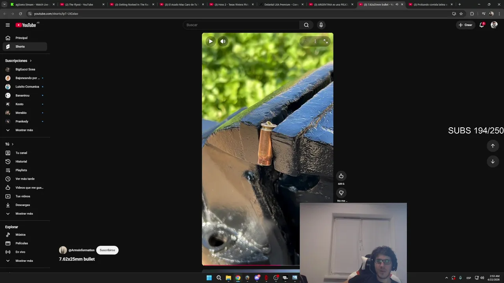Expand the Suscripciones section chevron
The image size is (504, 283).
click(x=30, y=61)
